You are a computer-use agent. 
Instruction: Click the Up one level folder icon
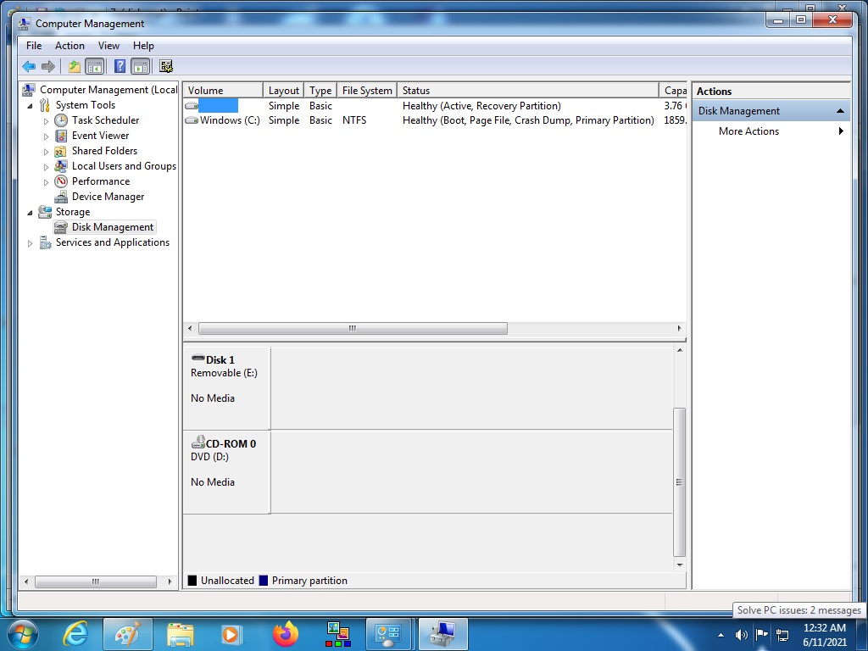[x=75, y=67]
